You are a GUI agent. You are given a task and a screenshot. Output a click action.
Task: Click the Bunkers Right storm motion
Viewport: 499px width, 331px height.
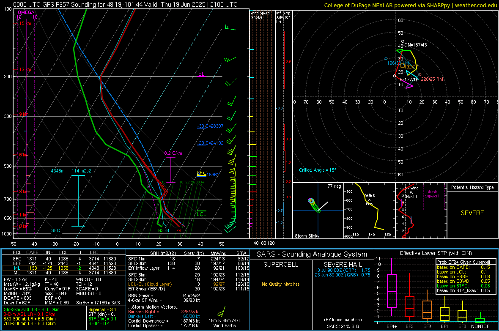click(x=164, y=312)
